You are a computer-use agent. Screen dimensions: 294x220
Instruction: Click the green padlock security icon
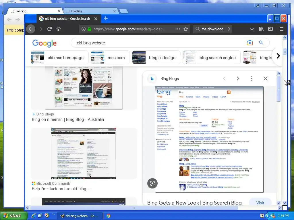tap(90, 29)
